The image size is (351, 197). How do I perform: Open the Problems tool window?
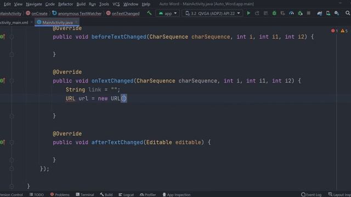click(60, 195)
